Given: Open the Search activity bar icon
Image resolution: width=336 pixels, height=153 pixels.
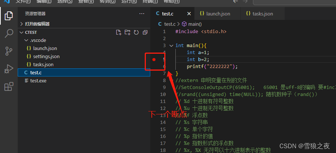Looking at the screenshot, I should 9,34.
